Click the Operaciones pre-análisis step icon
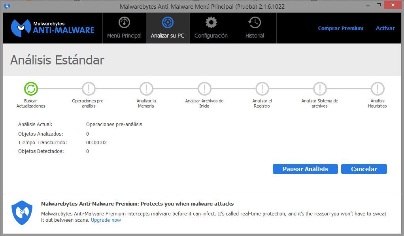Image resolution: width=404 pixels, height=236 pixels. (89, 89)
